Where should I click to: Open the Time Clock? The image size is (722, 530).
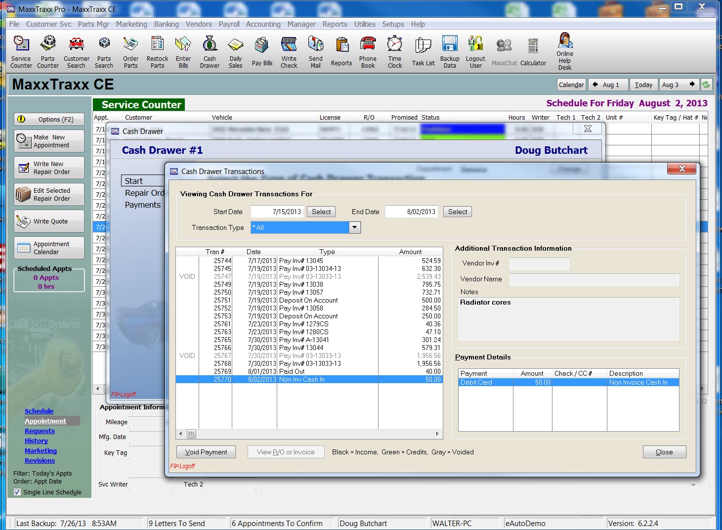(395, 52)
